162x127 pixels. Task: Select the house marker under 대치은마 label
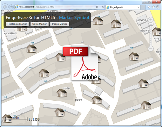(62, 93)
